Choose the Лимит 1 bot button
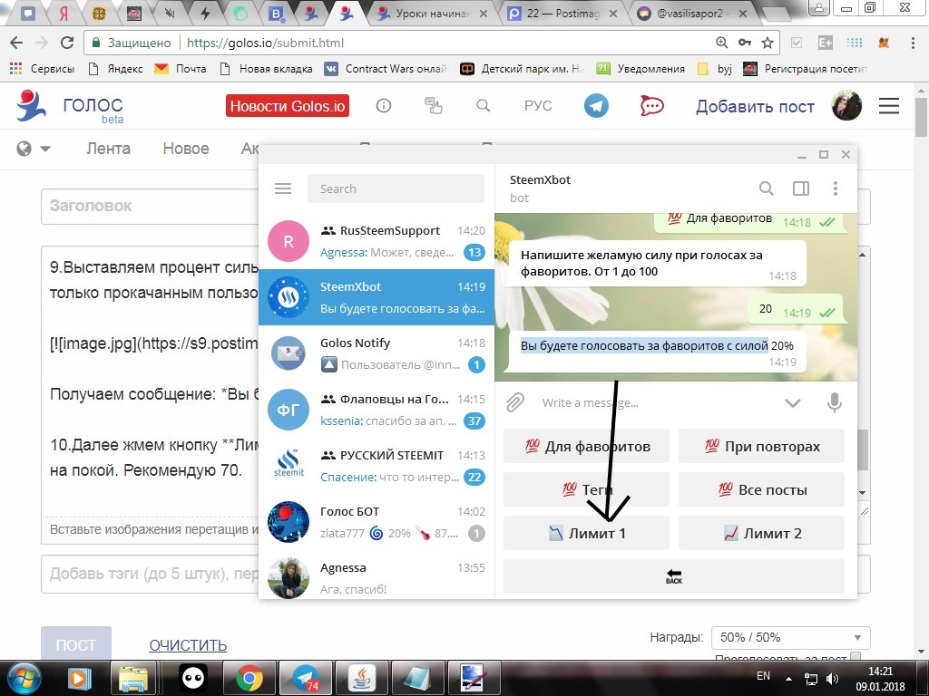 tap(586, 533)
